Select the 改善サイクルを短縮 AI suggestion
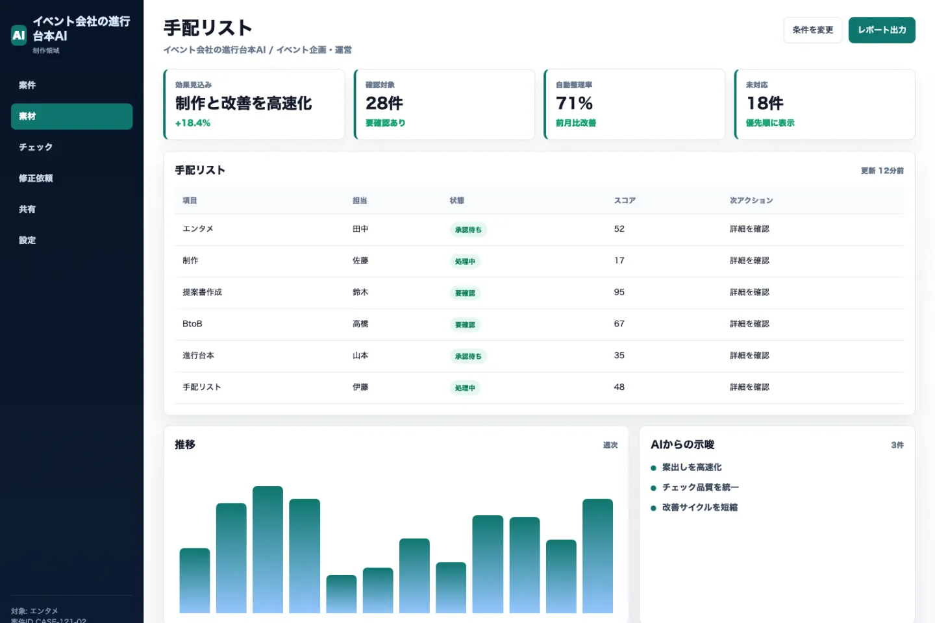935x623 pixels. [x=699, y=507]
